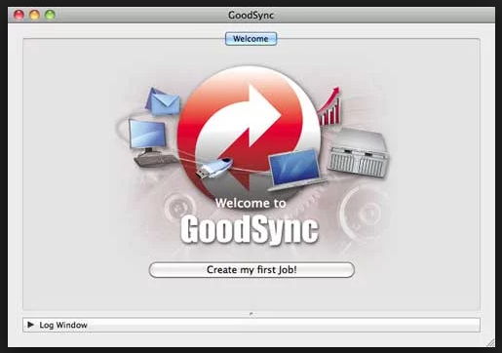Click the Log Window label
This screenshot has height=353, width=502.
point(63,325)
